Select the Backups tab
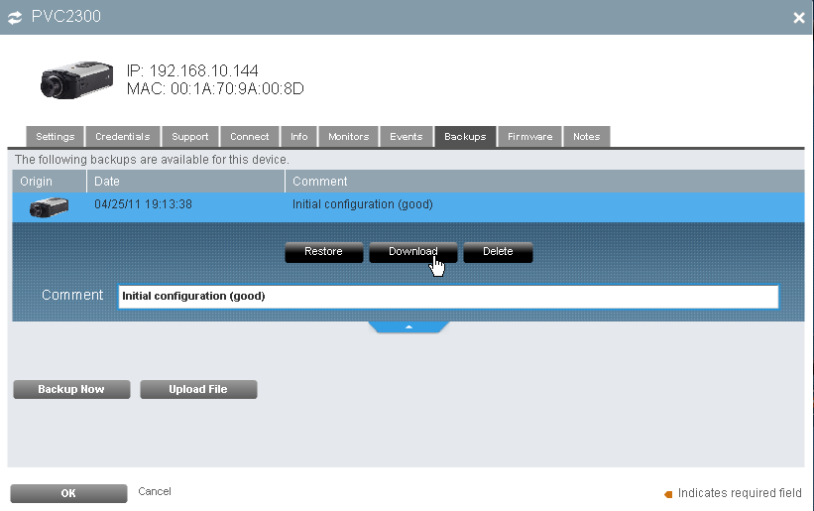The width and height of the screenshot is (814, 511). click(x=465, y=137)
